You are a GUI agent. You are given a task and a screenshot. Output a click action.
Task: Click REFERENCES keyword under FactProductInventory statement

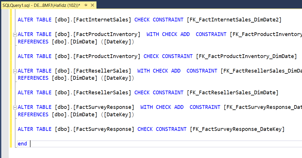point(33,42)
